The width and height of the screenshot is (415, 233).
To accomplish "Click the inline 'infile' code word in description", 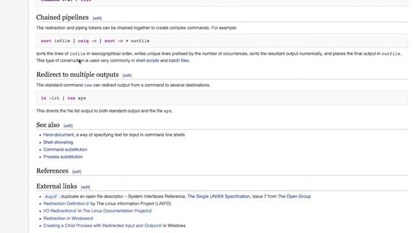I will [x=78, y=54].
